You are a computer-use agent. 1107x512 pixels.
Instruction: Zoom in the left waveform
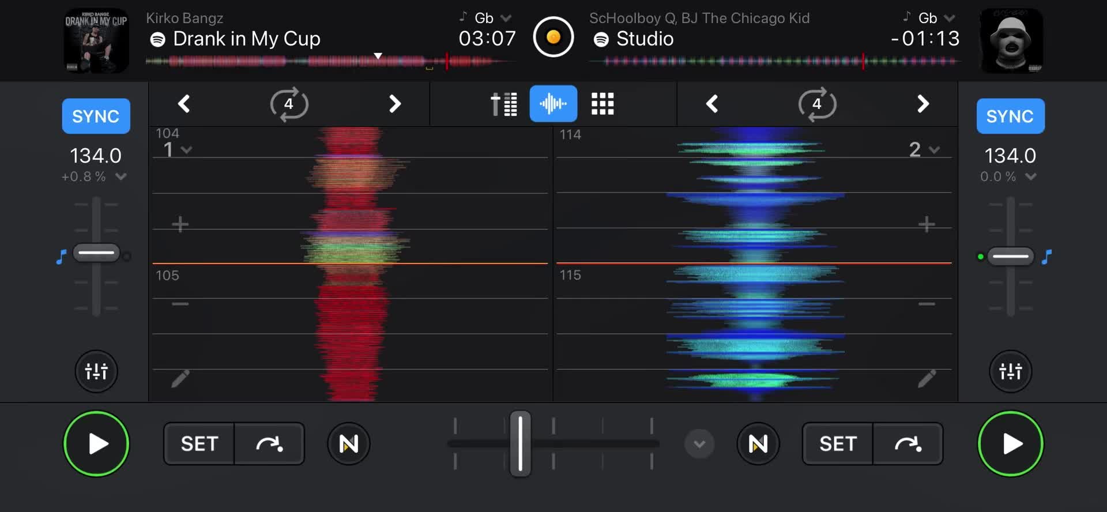(180, 224)
